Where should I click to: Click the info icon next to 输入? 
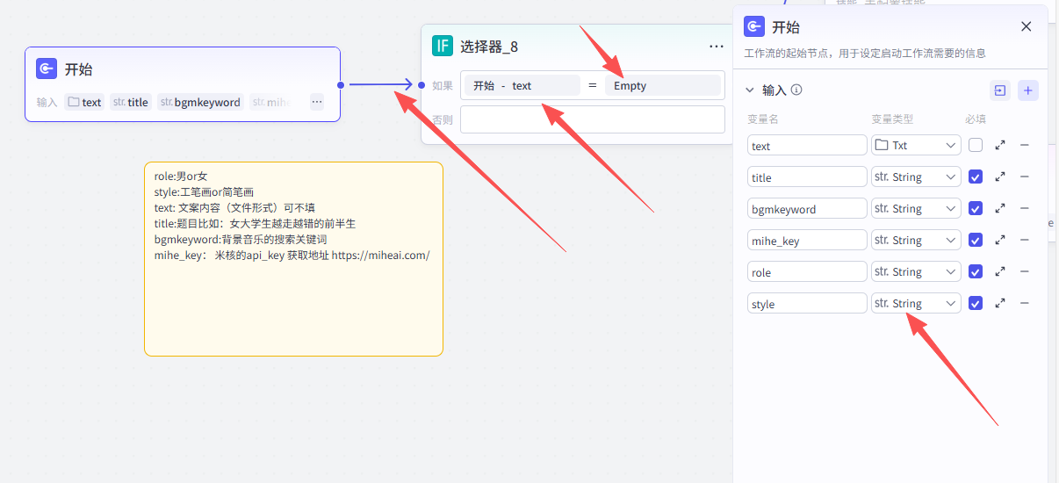pos(796,90)
